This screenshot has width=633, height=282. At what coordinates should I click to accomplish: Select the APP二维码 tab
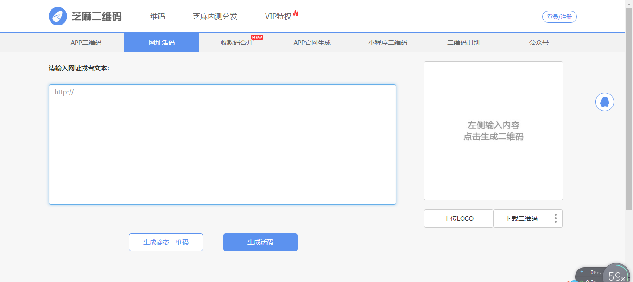click(x=86, y=43)
